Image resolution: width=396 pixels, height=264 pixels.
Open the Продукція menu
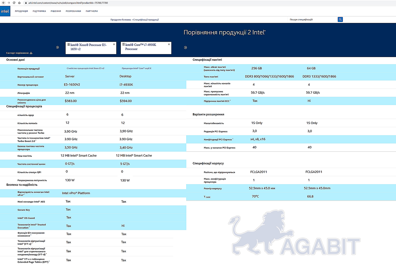(x=21, y=11)
